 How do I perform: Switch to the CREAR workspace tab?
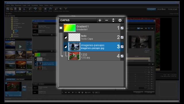[x=151, y=9]
